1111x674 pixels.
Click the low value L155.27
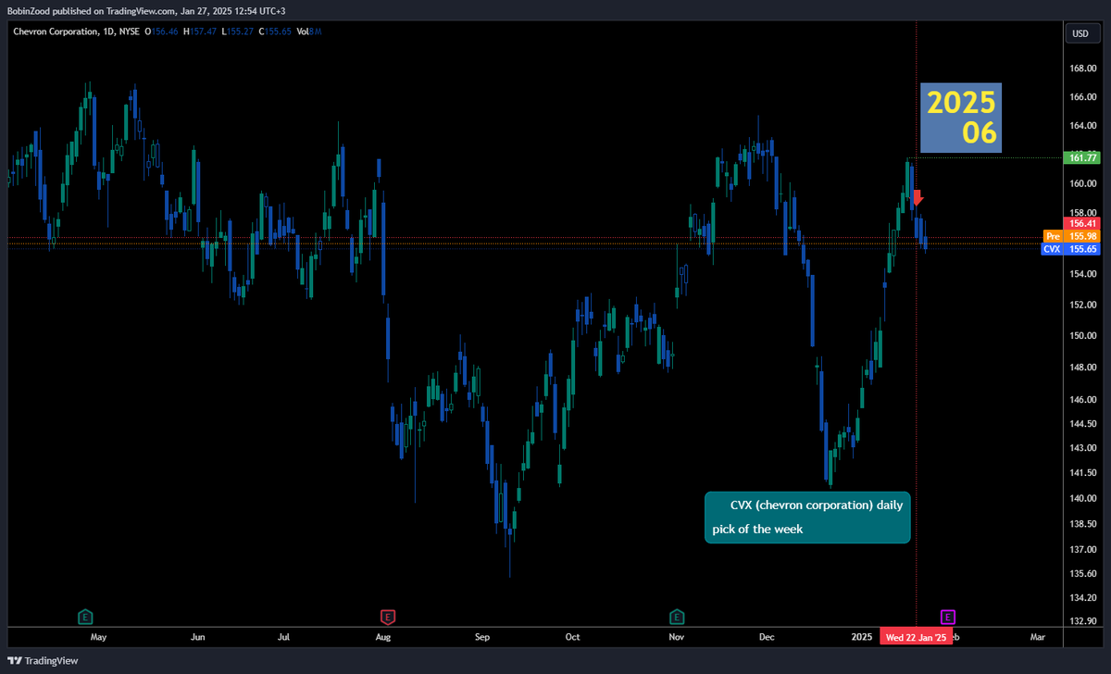tap(240, 31)
